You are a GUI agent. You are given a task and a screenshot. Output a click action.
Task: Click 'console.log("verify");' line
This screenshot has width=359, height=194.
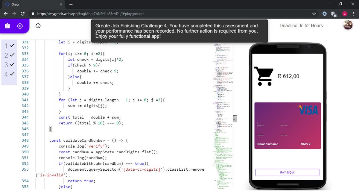pos(84,146)
